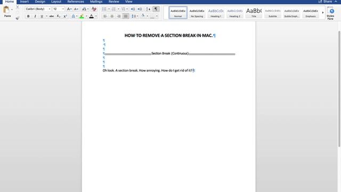Image resolution: width=341 pixels, height=192 pixels.
Task: Switch to the Layout tab
Action: [x=56, y=2]
